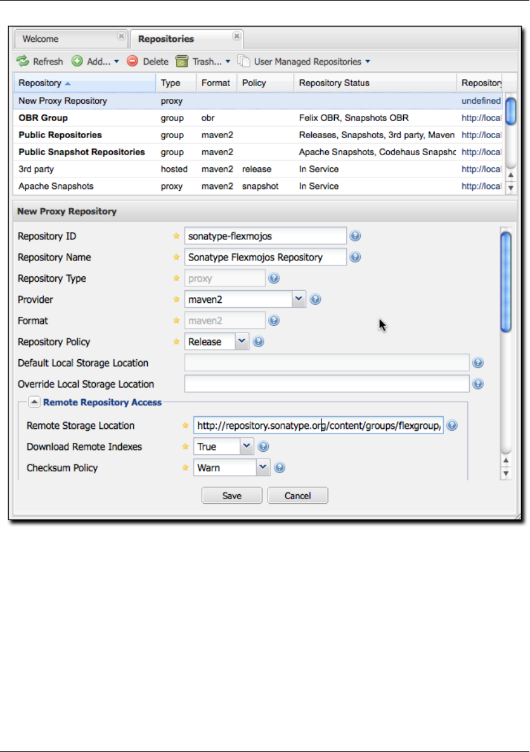
Task: Click the Format maven2 field
Action: pos(224,321)
